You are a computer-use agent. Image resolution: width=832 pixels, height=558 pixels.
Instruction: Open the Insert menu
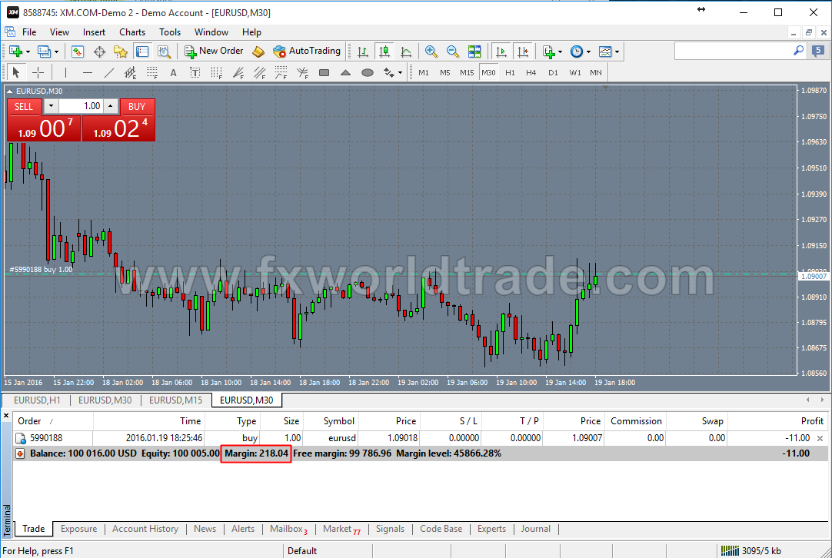coord(94,32)
